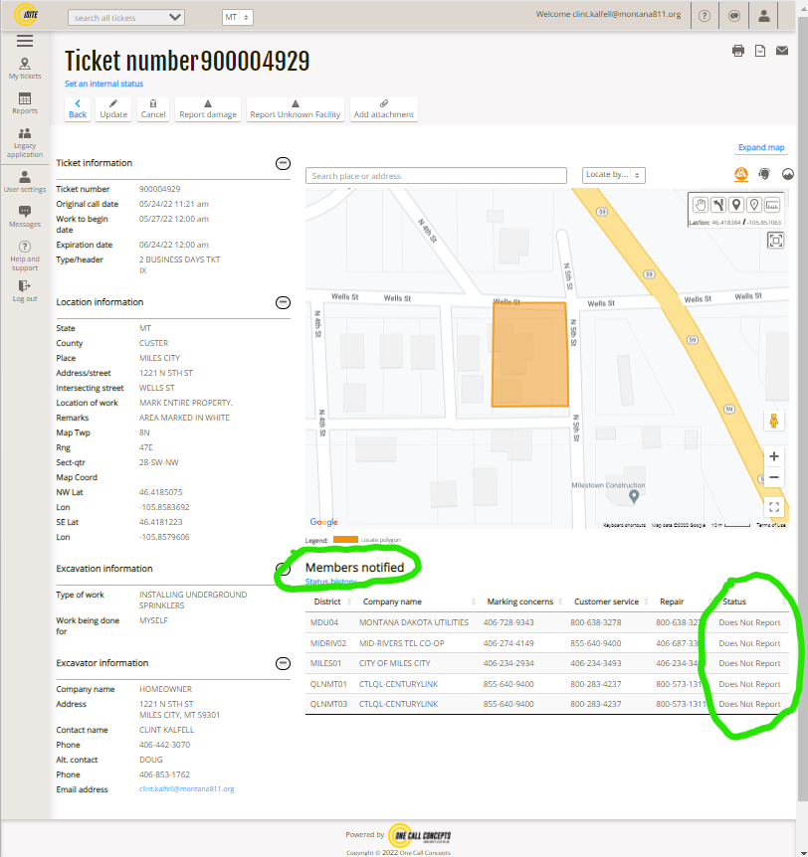This screenshot has width=808, height=857.
Task: Zoom out the map with minus button
Action: pos(773,477)
